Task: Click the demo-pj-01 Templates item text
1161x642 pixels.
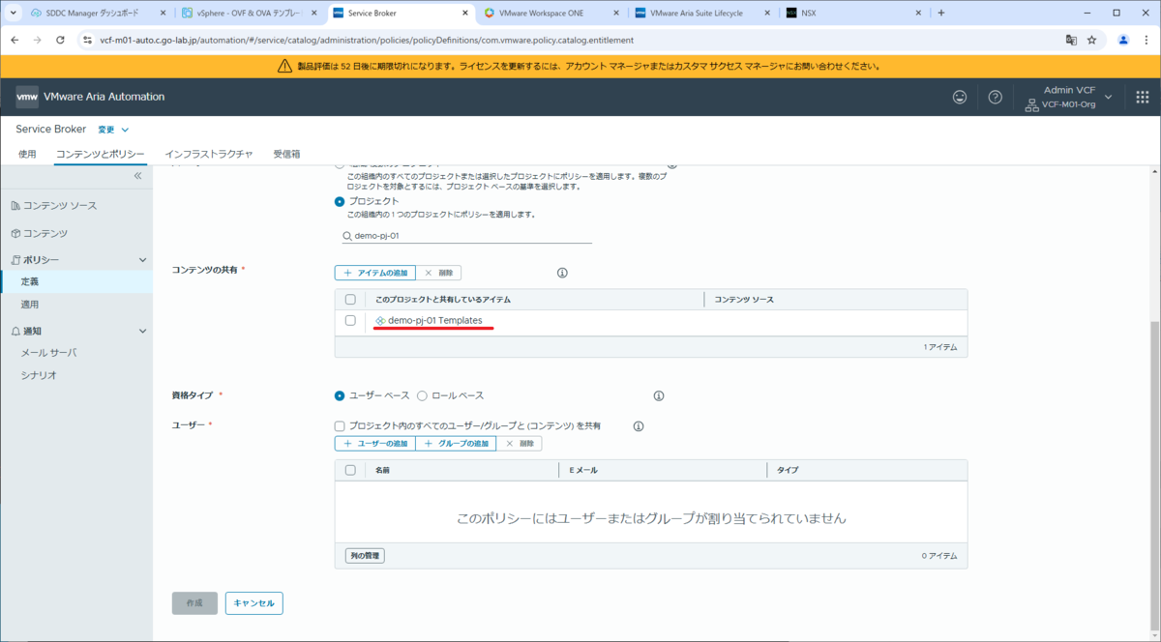Action: point(434,320)
